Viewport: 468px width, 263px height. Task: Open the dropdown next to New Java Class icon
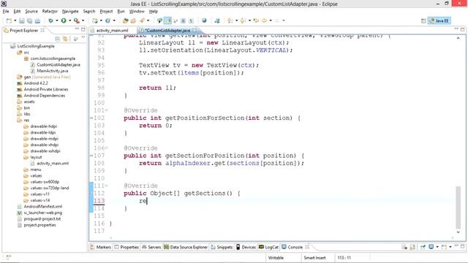pos(114,20)
